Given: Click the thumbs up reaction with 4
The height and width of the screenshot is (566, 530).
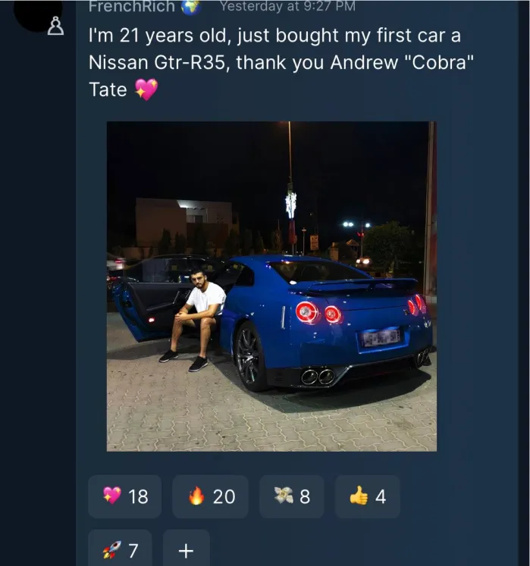Looking at the screenshot, I should tap(368, 496).
